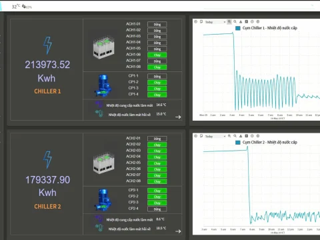Click the Chiller 1 chart legend color swatch
Screen dimensions: 320x240
coord(238,28)
